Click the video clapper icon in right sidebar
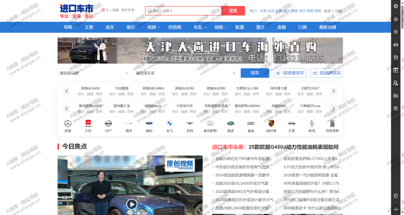The height and width of the screenshot is (215, 404). coord(396,70)
